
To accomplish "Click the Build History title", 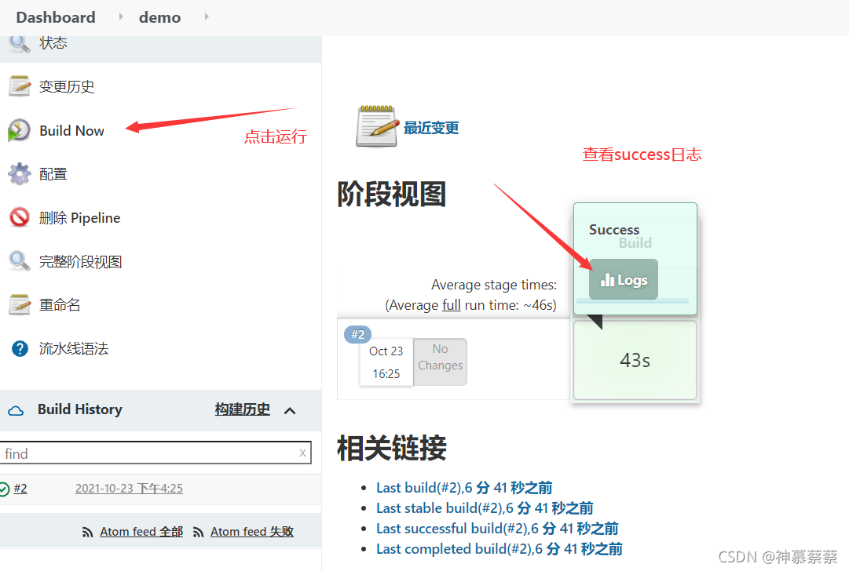I will tap(79, 409).
